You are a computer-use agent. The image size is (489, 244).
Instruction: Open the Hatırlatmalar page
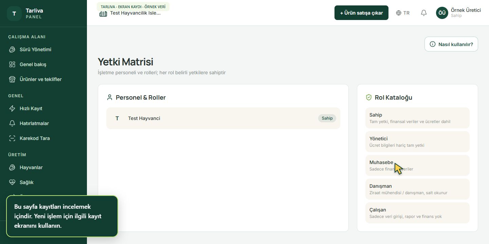(43, 123)
